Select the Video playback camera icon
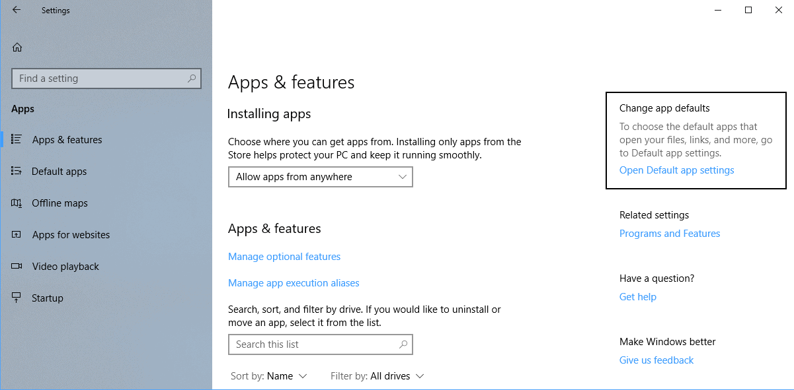This screenshot has height=390, width=794. 17,266
